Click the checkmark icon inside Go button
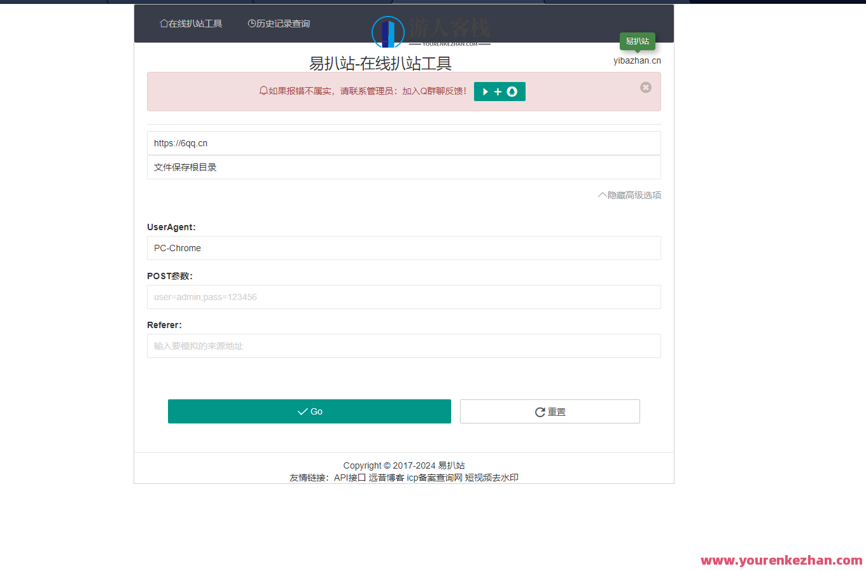 (x=302, y=411)
